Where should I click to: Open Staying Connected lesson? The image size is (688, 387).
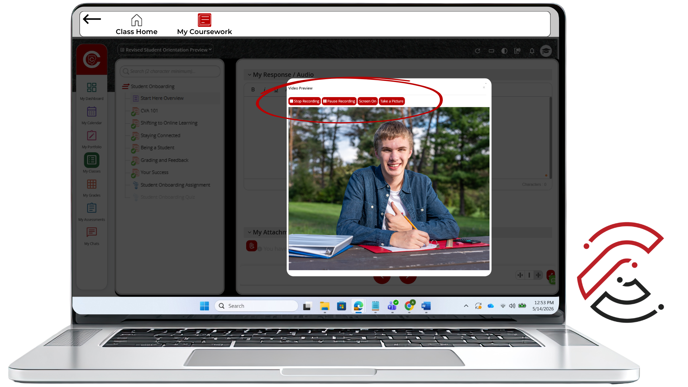point(160,135)
